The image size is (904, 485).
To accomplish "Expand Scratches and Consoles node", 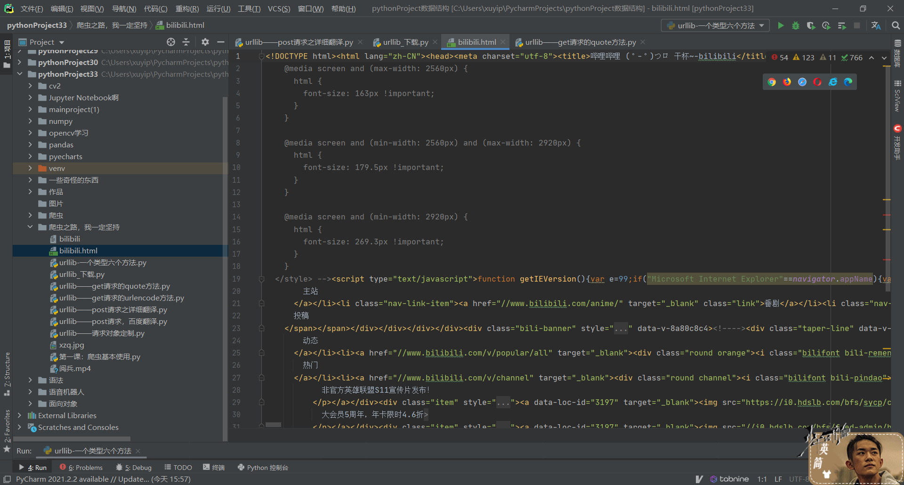I will coord(19,427).
